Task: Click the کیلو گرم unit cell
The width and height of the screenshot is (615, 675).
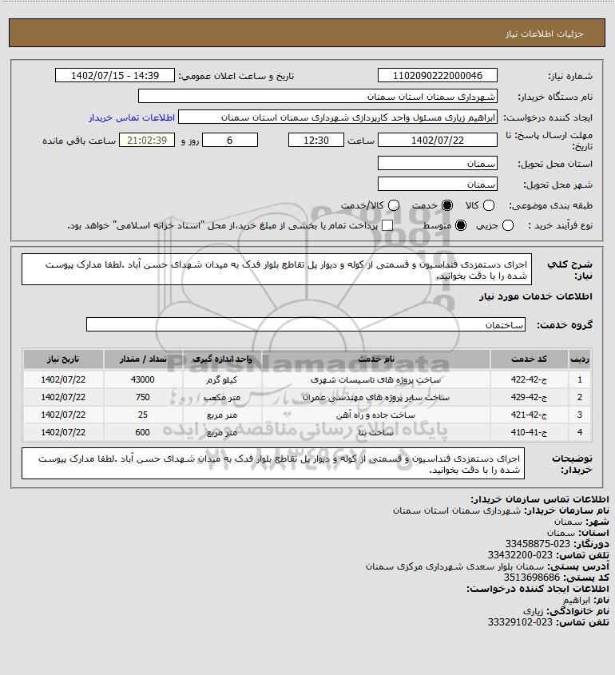Action: point(222,379)
